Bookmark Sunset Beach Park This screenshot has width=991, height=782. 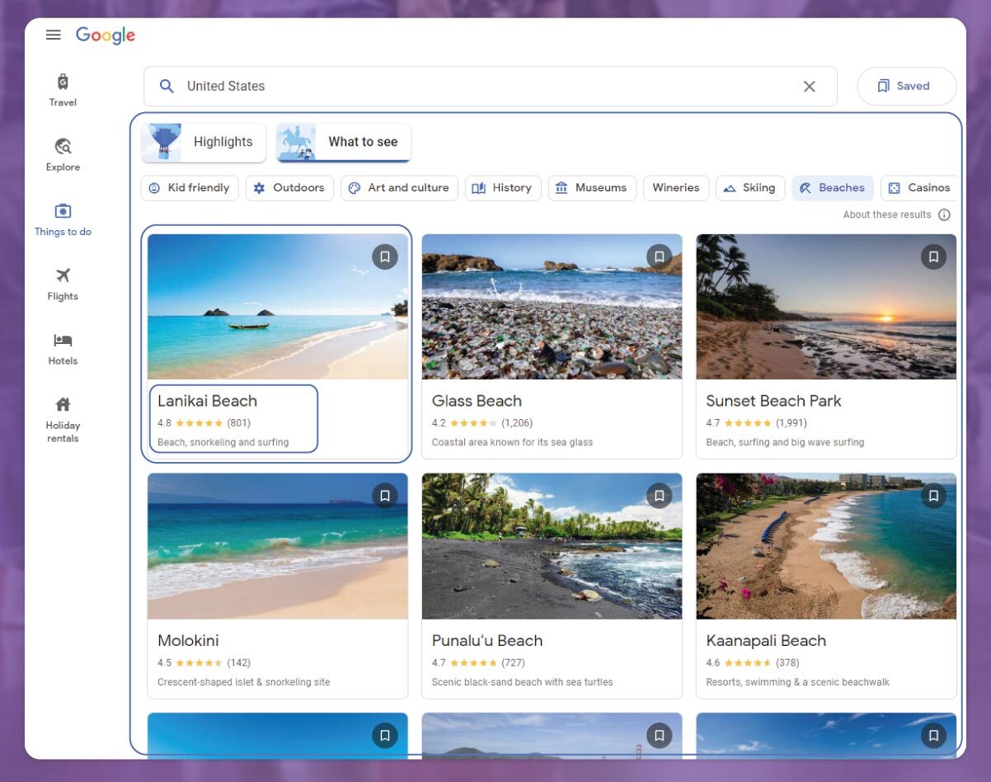(x=933, y=257)
